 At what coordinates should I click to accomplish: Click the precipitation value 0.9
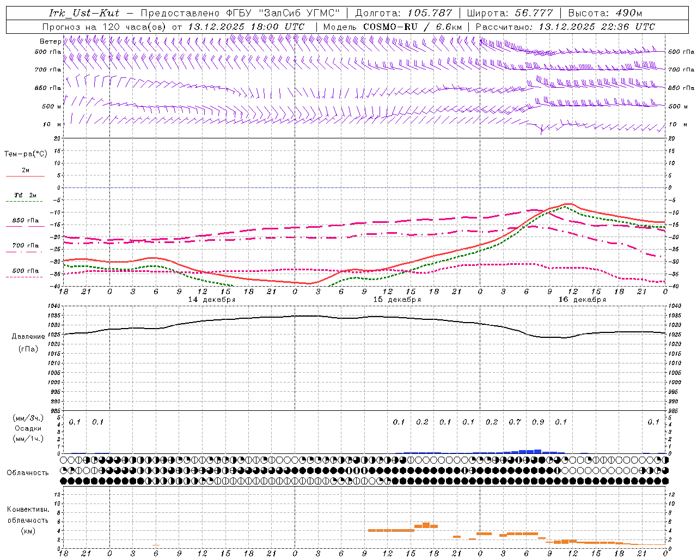pos(538,422)
